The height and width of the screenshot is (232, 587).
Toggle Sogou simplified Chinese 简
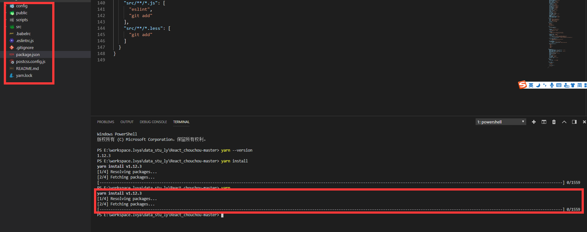tap(580, 85)
